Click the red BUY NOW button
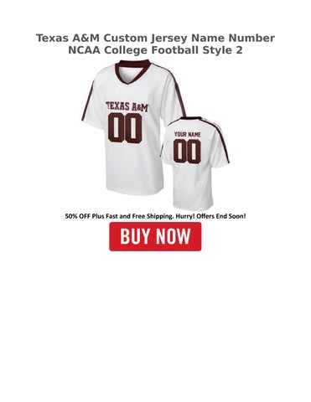 155,236
